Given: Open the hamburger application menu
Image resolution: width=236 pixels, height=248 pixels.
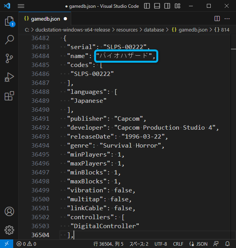Looking at the screenshot, I should tap(21, 6).
